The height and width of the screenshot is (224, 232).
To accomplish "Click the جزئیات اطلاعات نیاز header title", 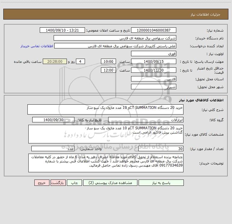I will (x=205, y=14).
